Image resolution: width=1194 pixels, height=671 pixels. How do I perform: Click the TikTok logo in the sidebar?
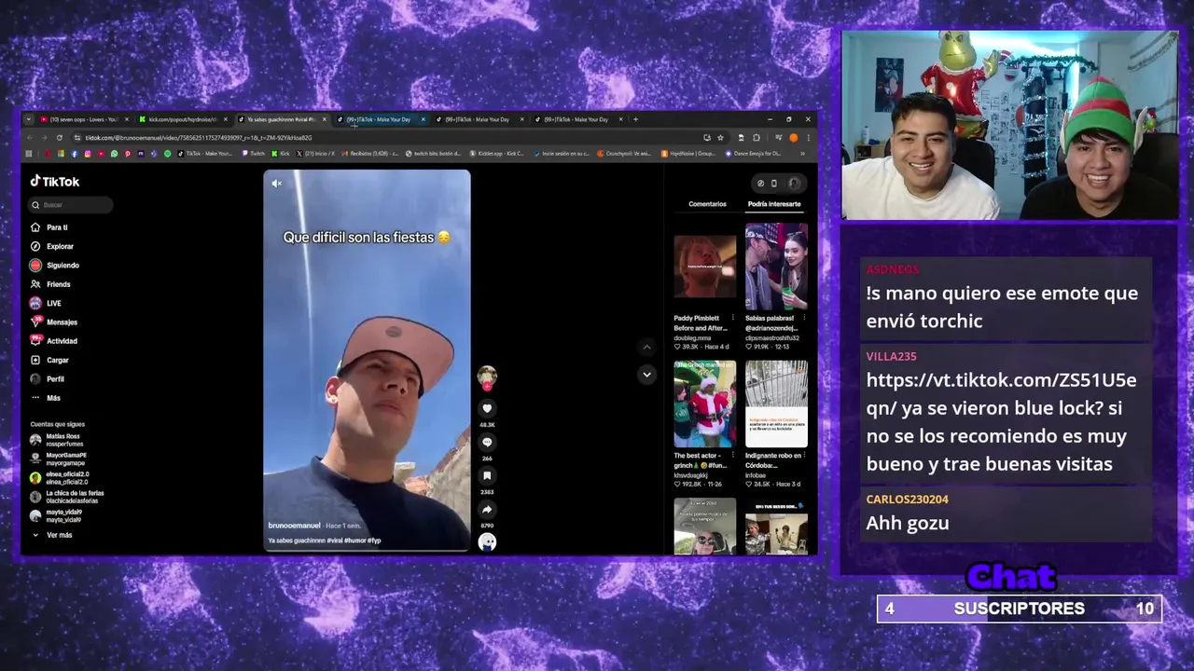click(55, 182)
